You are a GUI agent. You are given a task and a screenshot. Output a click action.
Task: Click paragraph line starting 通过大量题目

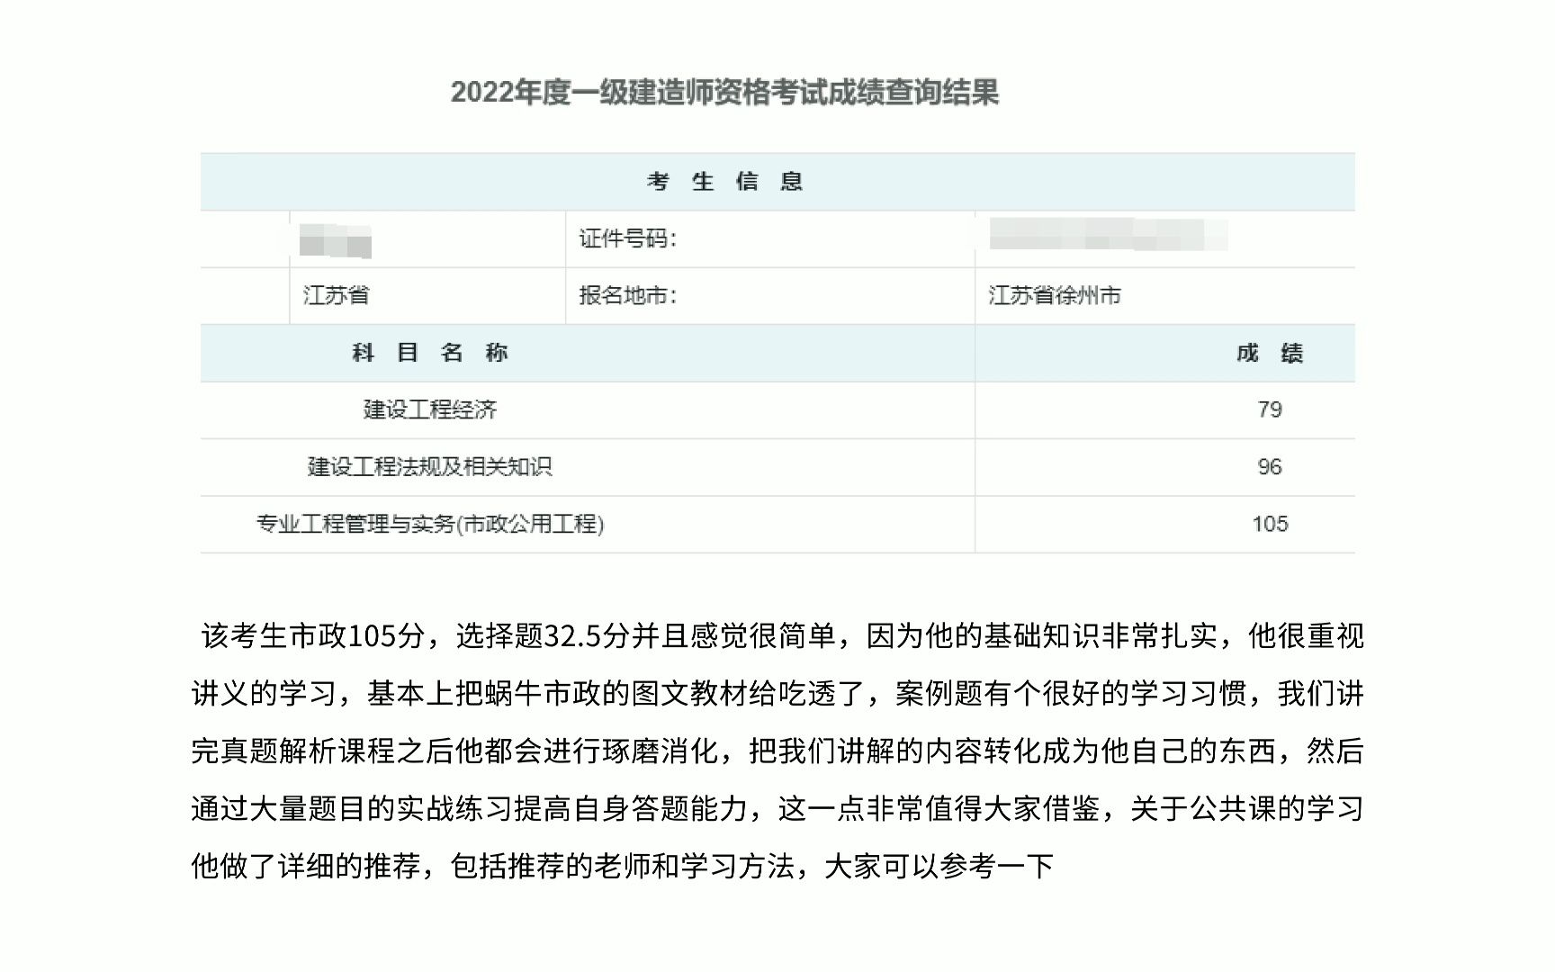[777, 808]
